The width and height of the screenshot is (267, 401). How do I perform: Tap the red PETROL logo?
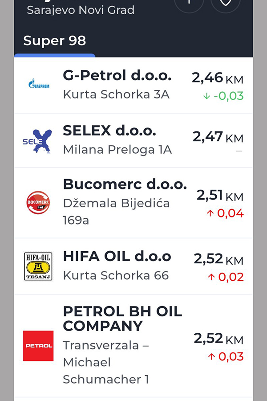point(38,346)
